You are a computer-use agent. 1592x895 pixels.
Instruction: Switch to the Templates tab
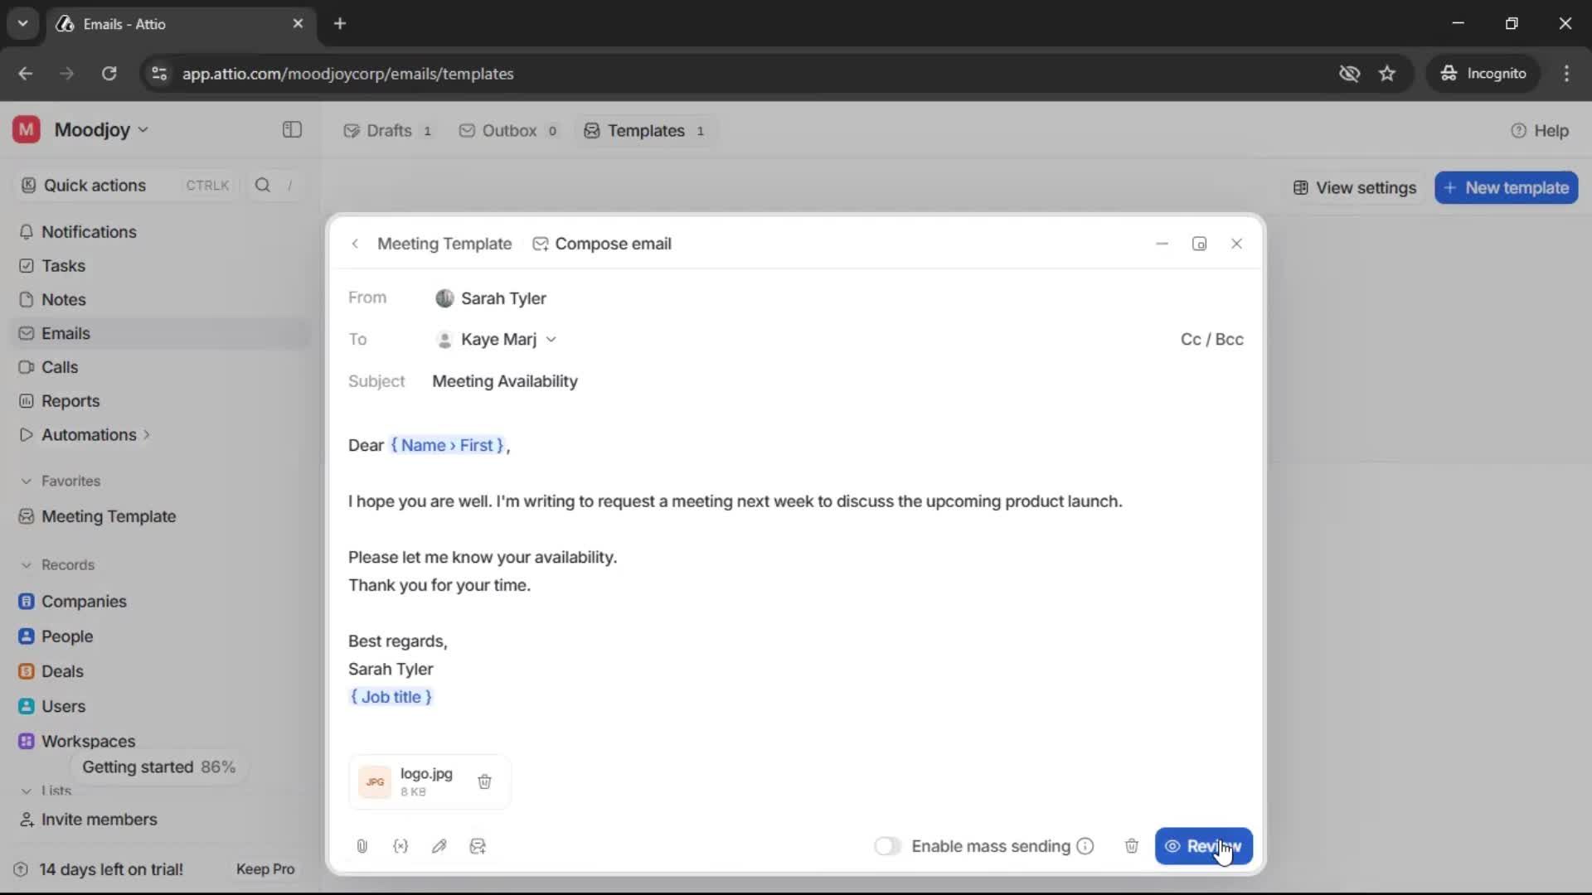click(x=645, y=130)
